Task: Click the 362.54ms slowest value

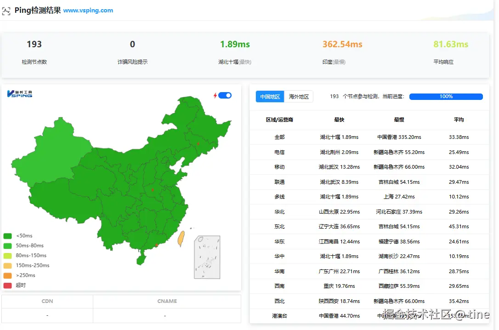Action: click(x=342, y=44)
